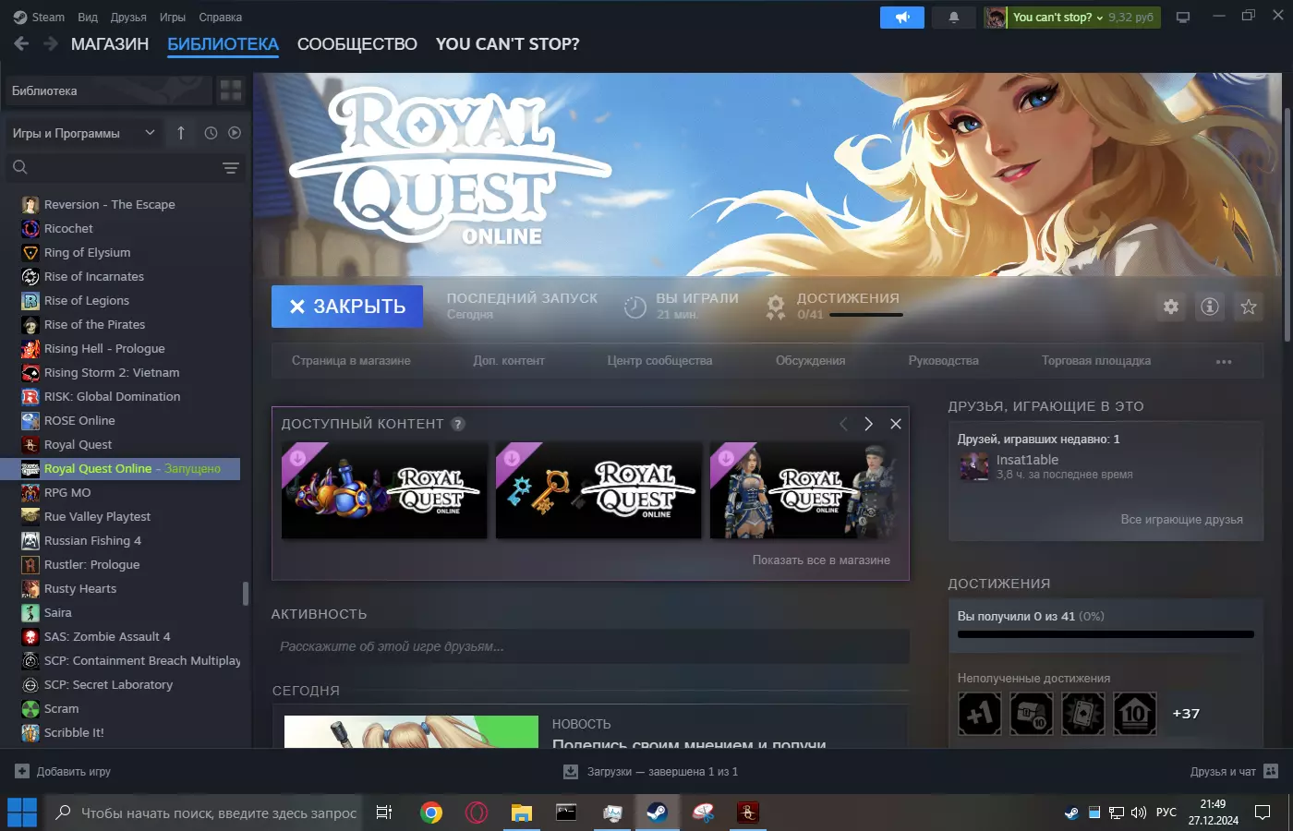This screenshot has height=831, width=1293.
Task: Open Доп. контент link
Action: coord(509,361)
